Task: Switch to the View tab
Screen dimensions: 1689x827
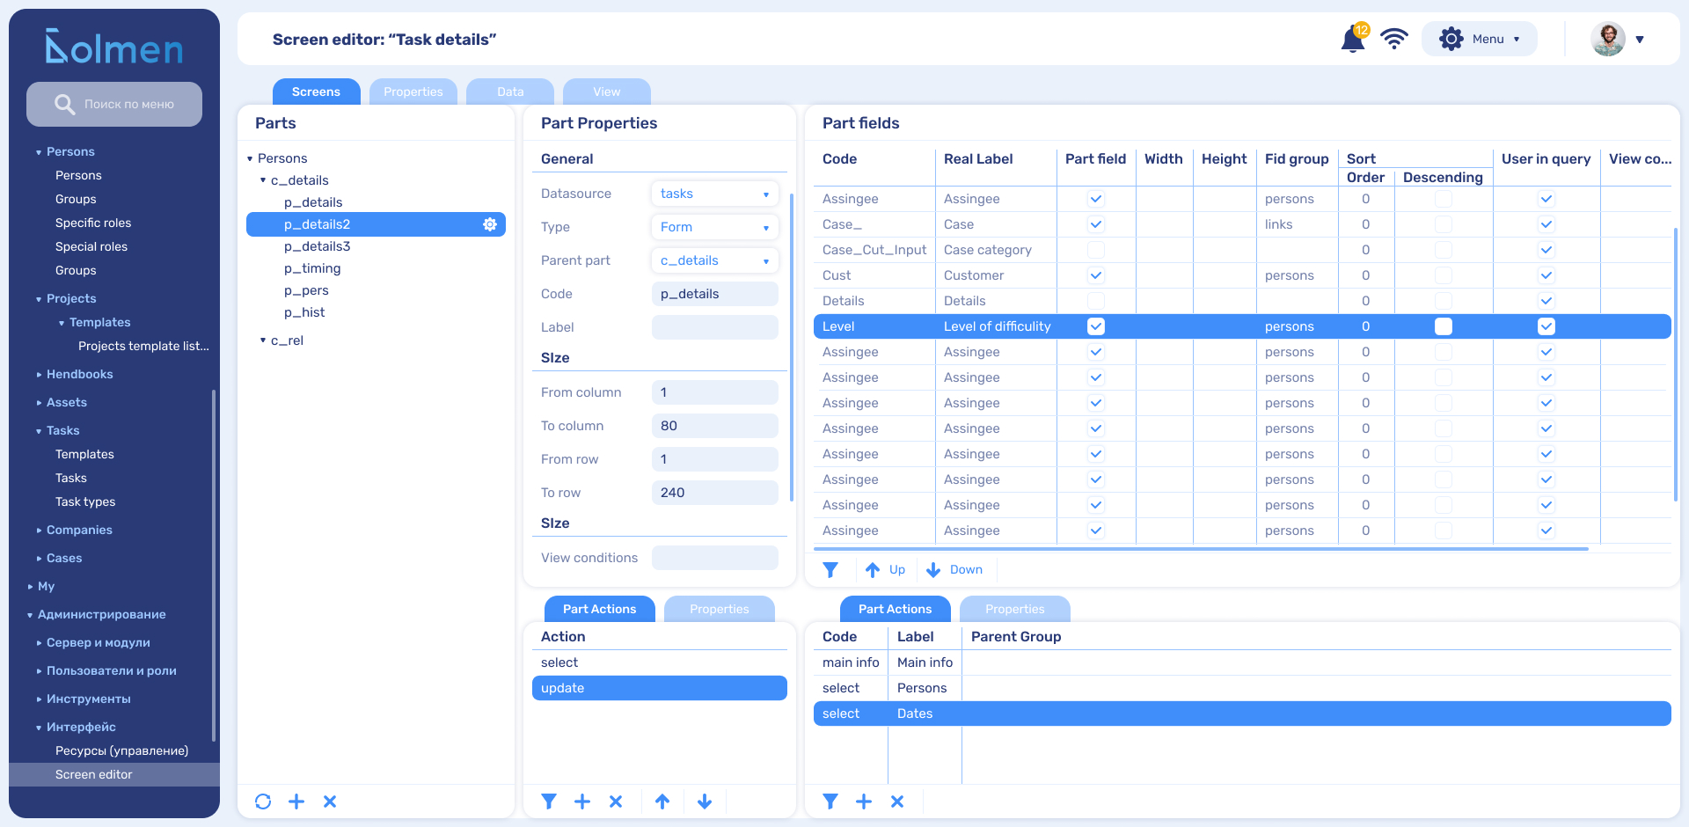Action: coord(607,91)
